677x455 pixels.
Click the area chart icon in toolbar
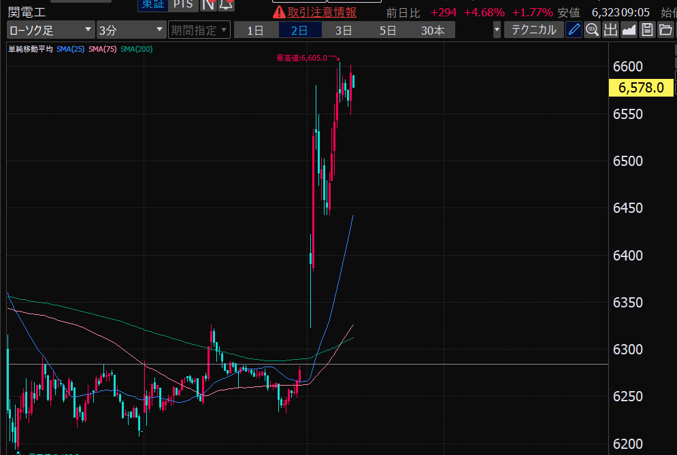coord(629,30)
